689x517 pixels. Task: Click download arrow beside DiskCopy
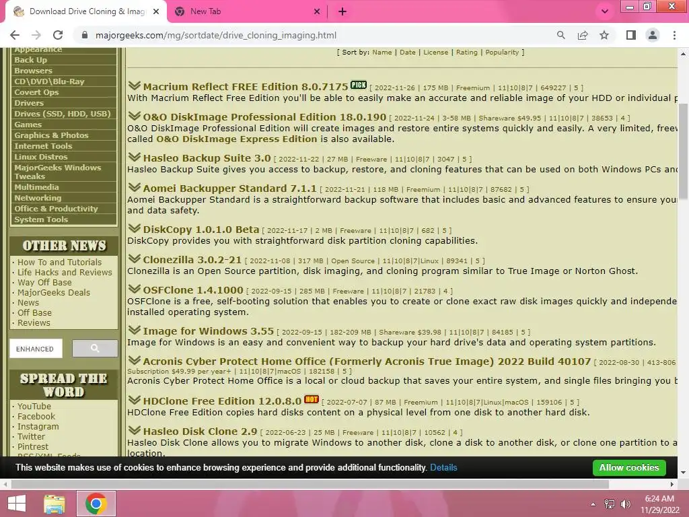tap(135, 228)
